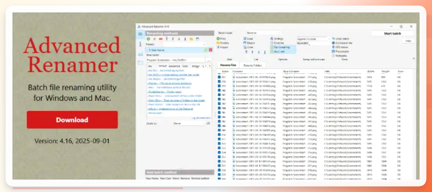This screenshot has height=192, width=432.
Task: Collapse the 1: New Name method
Action: (x=148, y=50)
